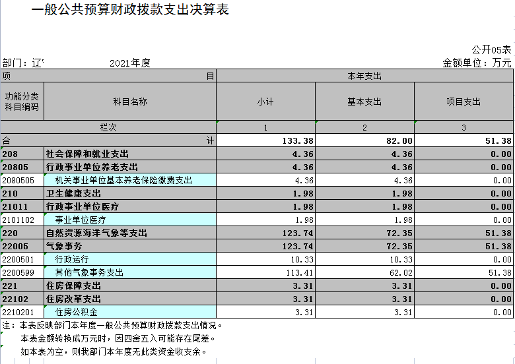
Task: Select the 本年支出 header cell
Action: tap(364, 76)
